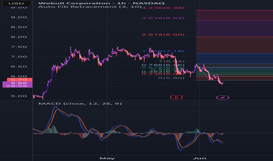Click the 8.00 price axis label
This screenshot has width=273, height=161.
coord(19,37)
